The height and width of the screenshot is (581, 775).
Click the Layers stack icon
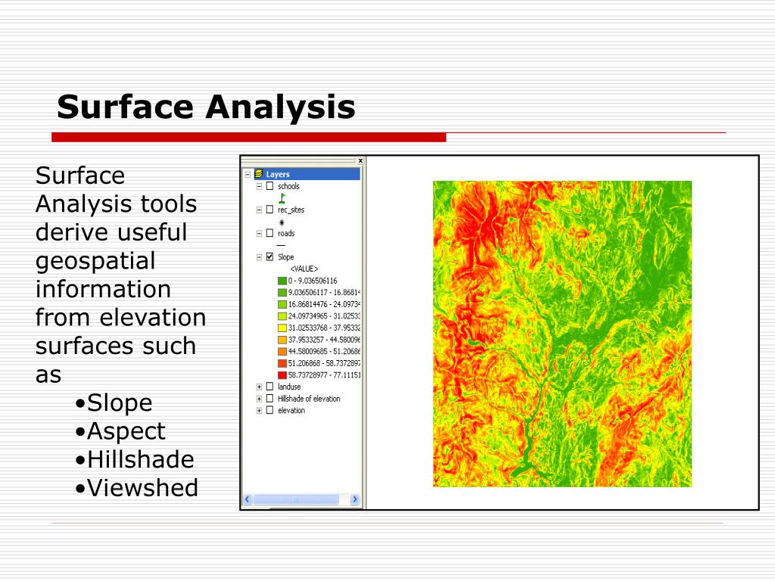[259, 174]
